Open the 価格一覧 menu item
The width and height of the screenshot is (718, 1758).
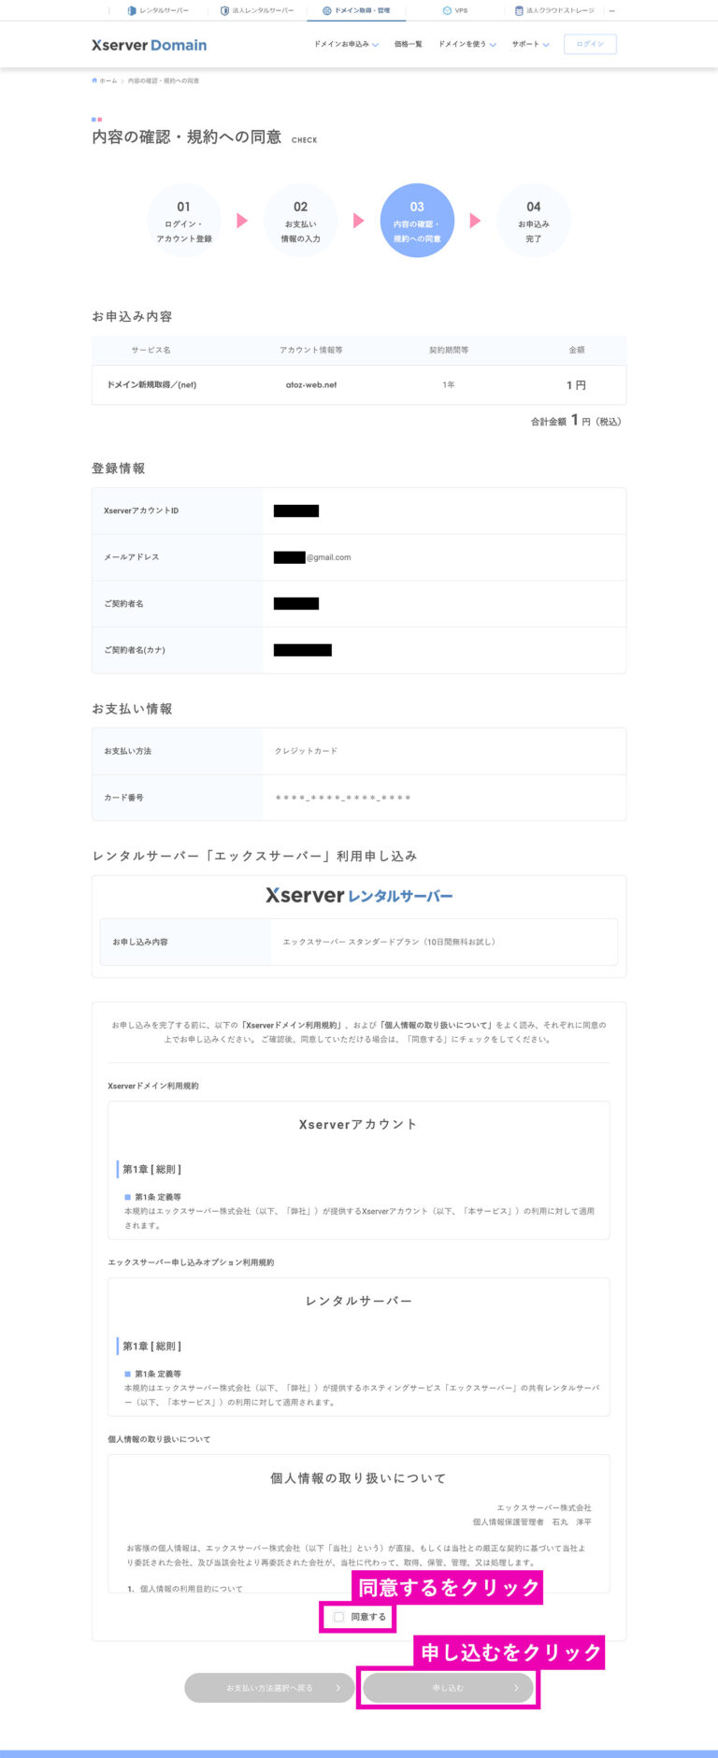coord(409,44)
